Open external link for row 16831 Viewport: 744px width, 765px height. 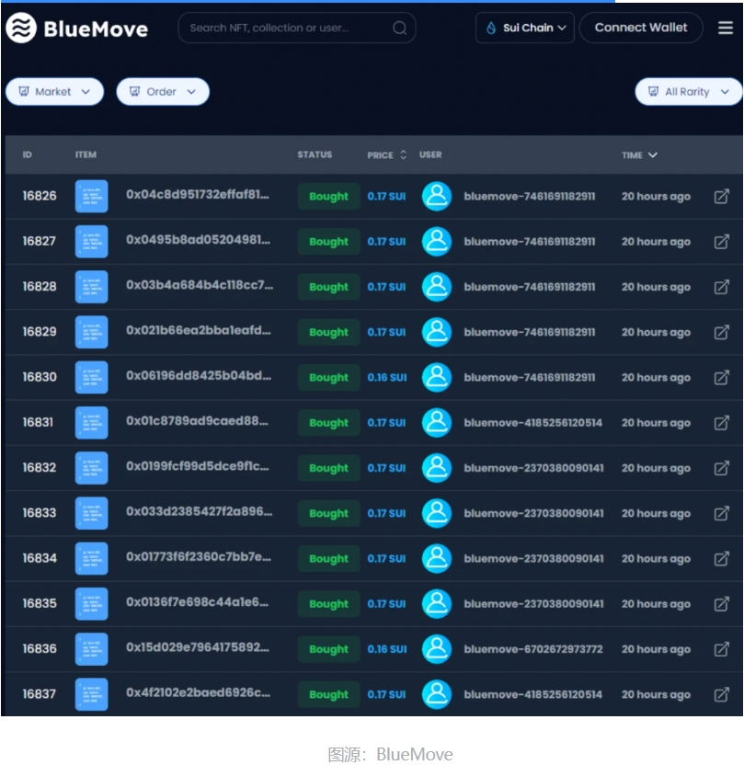tap(722, 423)
